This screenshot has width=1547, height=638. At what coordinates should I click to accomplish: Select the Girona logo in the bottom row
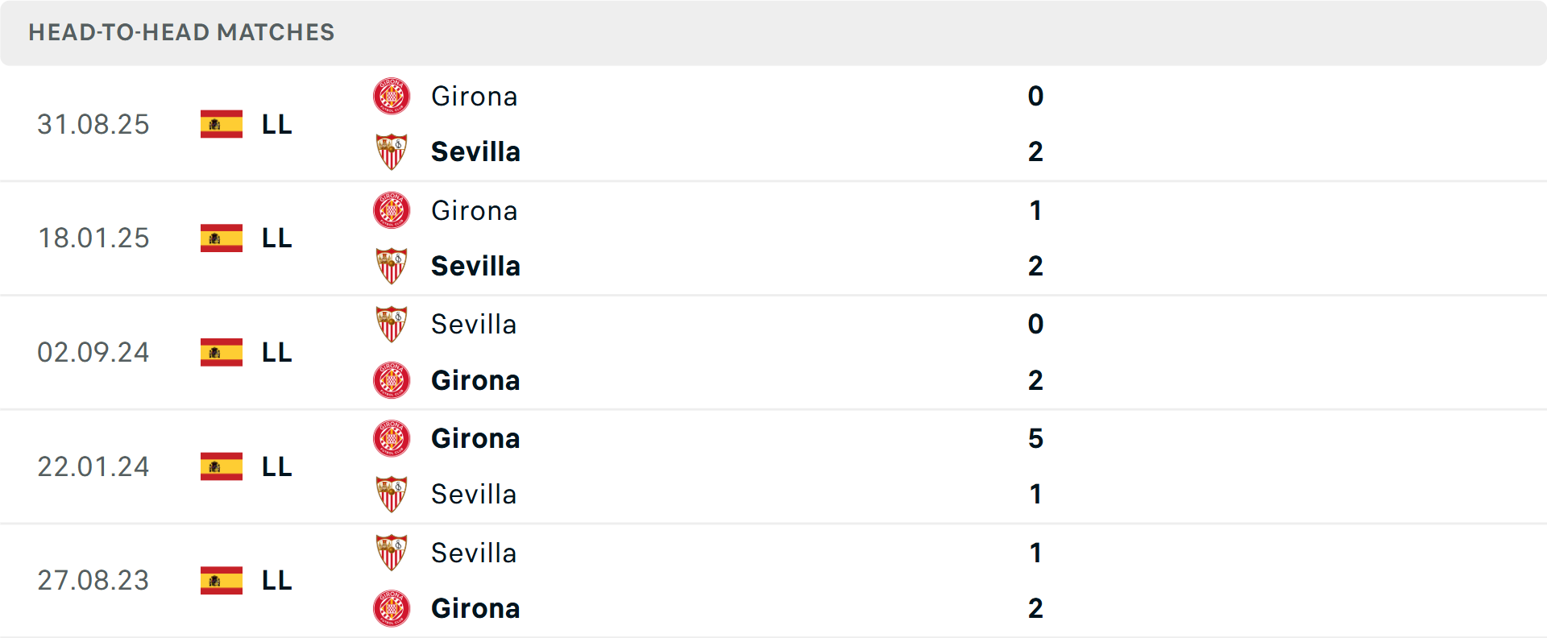[x=392, y=609]
